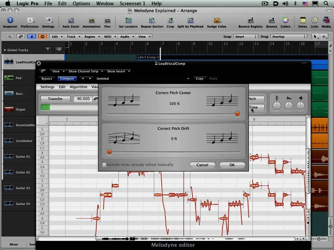The image size is (334, 250).
Task: Expand Global Tracks disclosure triangle
Action: (5, 50)
